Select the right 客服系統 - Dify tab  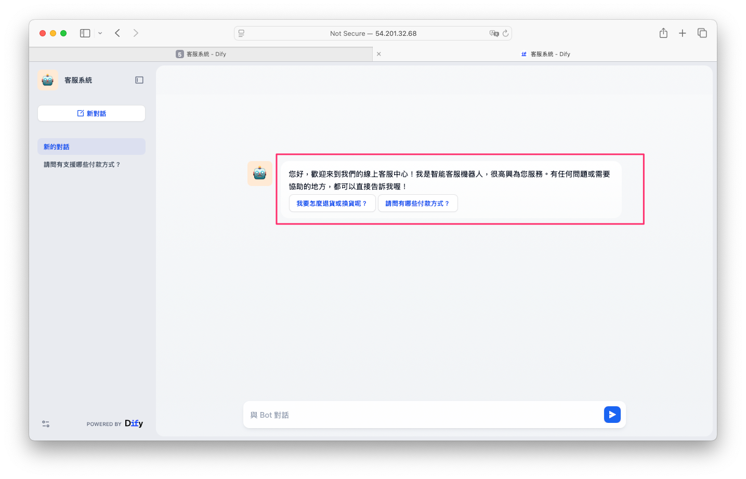(545, 54)
